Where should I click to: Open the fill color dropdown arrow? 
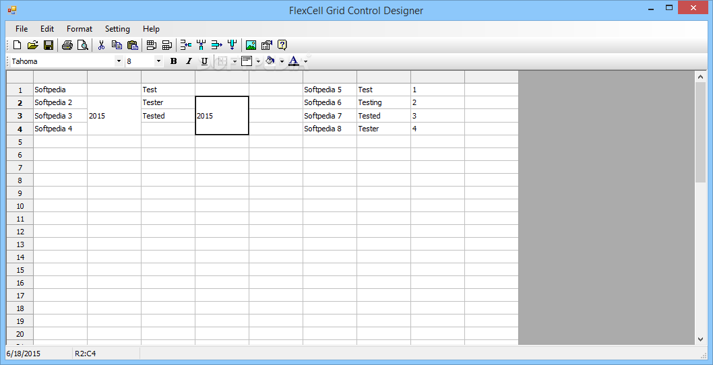coord(282,61)
